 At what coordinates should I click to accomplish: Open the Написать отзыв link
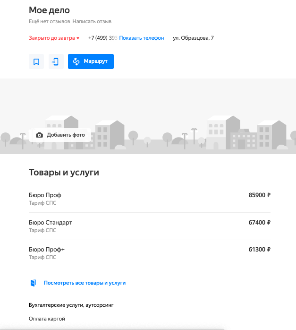[x=92, y=21]
